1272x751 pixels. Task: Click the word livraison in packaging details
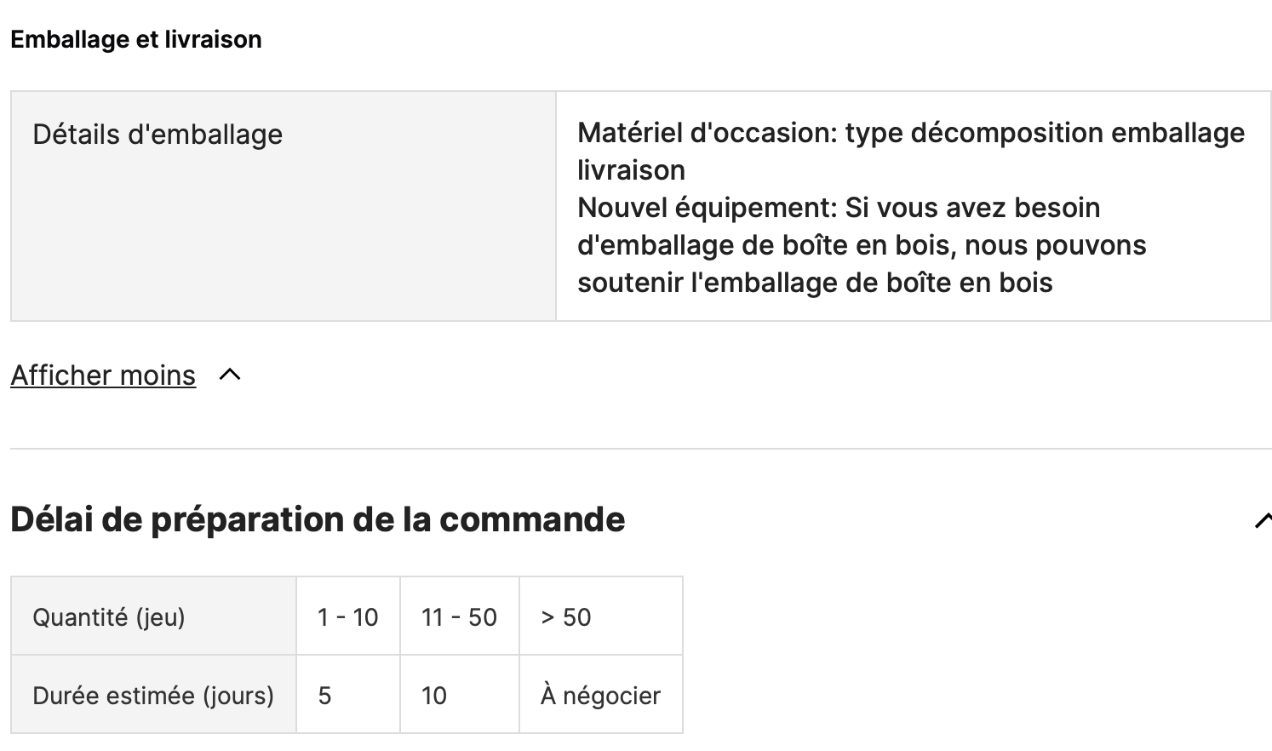pos(631,170)
